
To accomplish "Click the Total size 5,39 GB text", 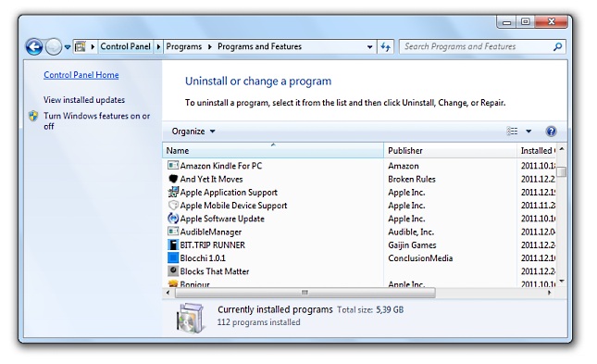I will pyautogui.click(x=370, y=310).
